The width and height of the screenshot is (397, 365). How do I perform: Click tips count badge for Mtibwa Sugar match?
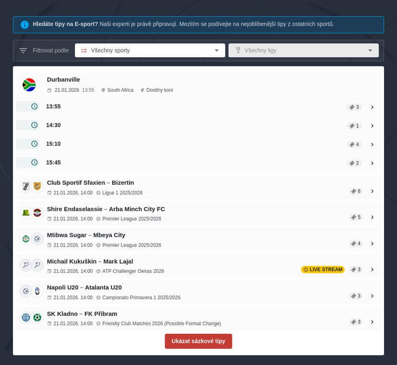pos(356,244)
